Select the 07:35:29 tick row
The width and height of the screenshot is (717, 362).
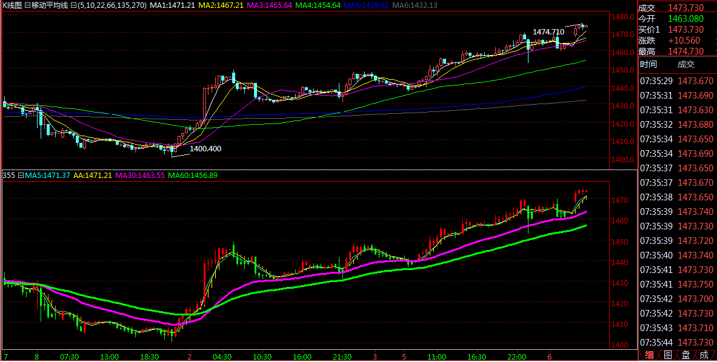[678, 81]
